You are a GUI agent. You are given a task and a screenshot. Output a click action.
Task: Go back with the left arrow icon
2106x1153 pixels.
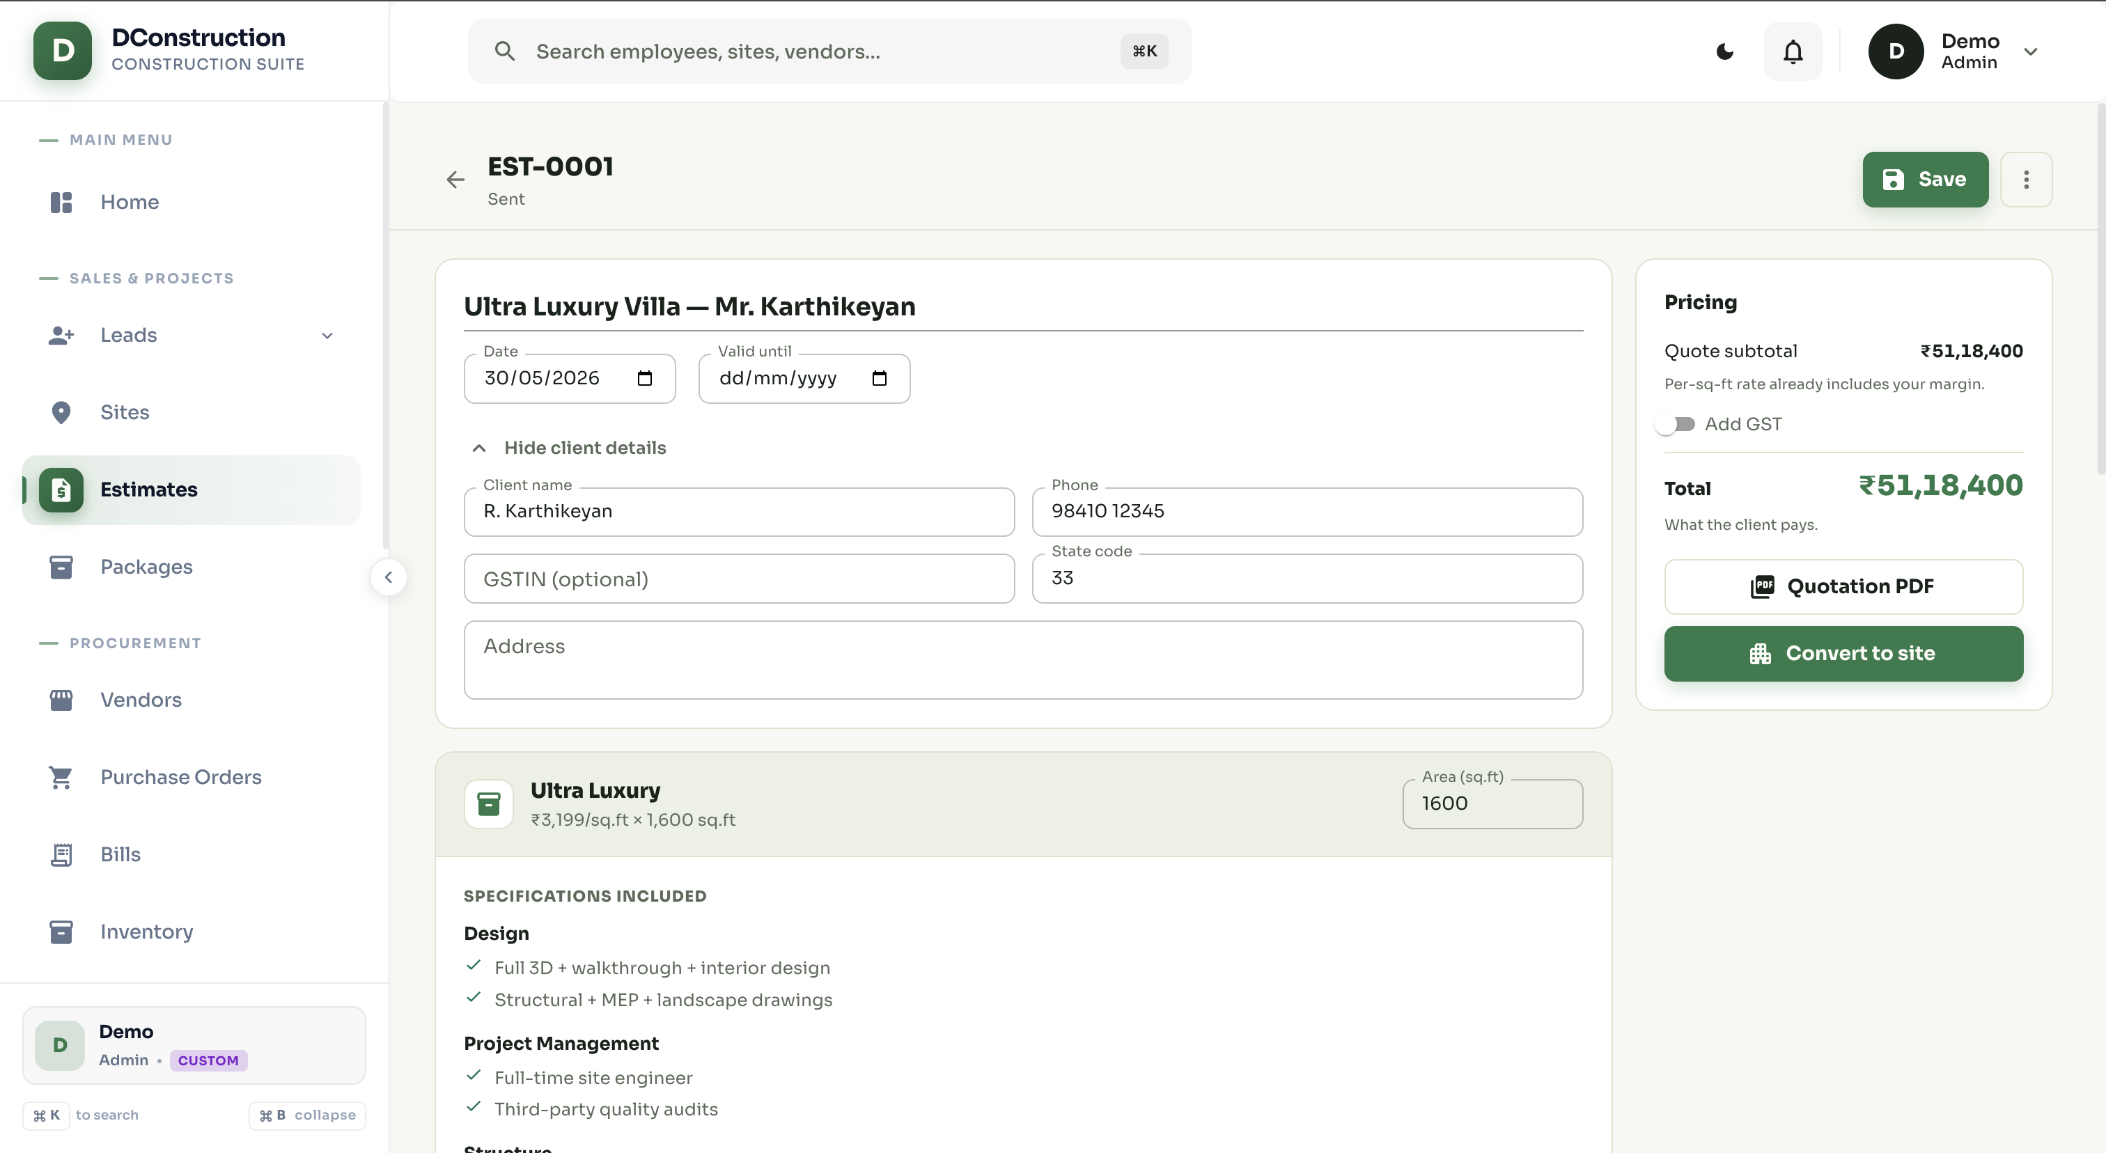tap(455, 180)
